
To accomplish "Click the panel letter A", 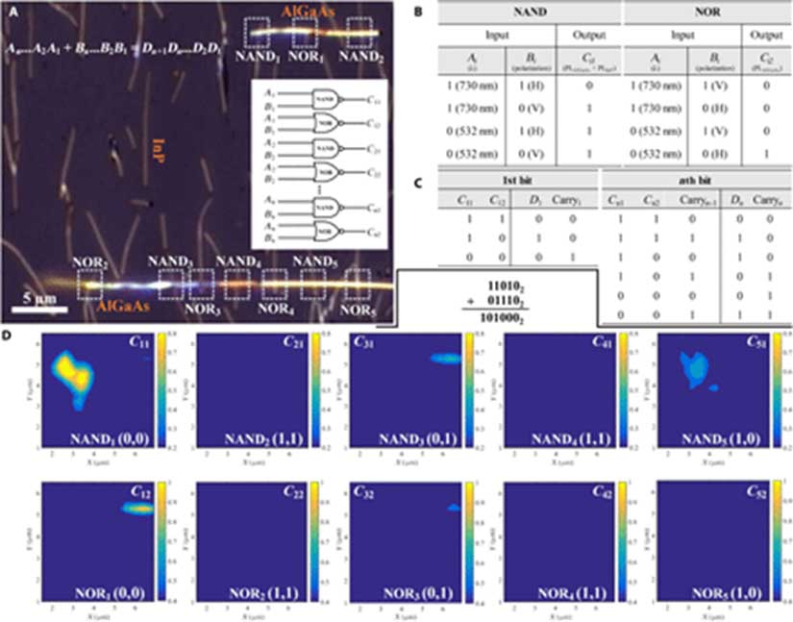I will pyautogui.click(x=12, y=12).
